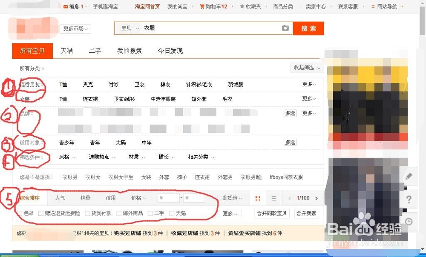Switch to the 天猫 tab

(x=66, y=51)
